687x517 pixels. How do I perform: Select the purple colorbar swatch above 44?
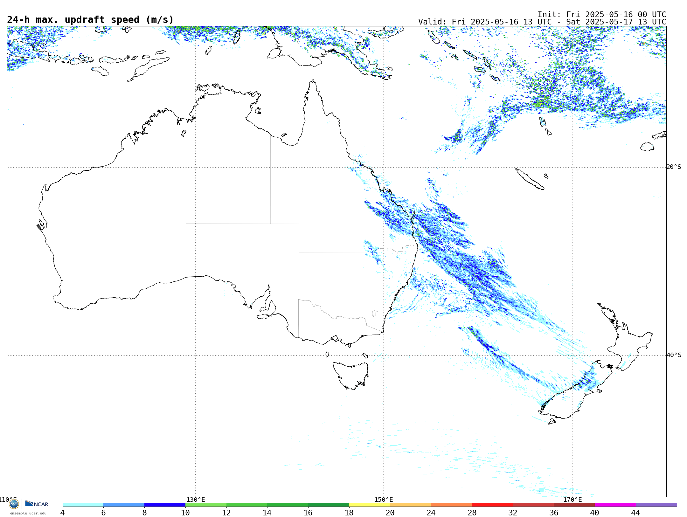pos(656,505)
